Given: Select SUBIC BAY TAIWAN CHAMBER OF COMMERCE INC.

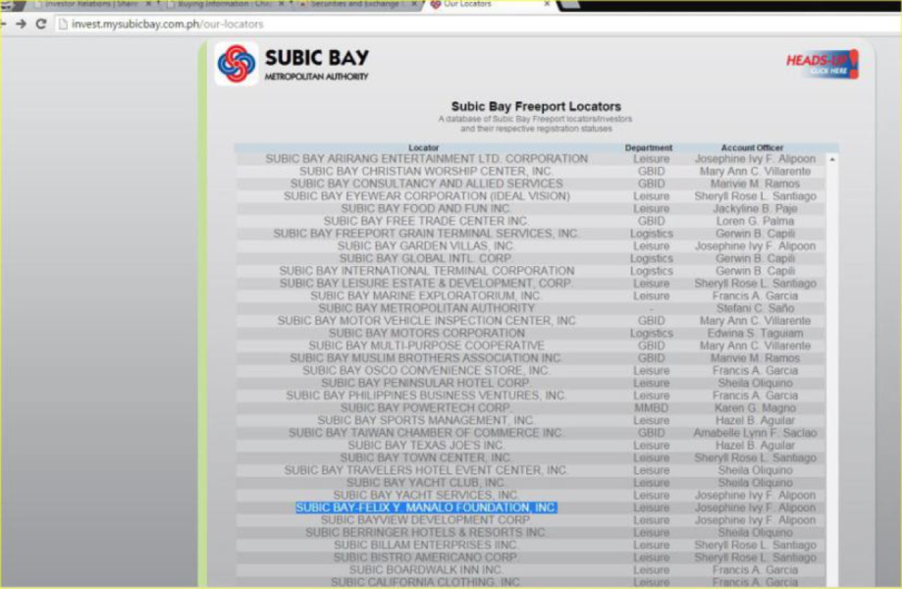Looking at the screenshot, I should [x=426, y=433].
